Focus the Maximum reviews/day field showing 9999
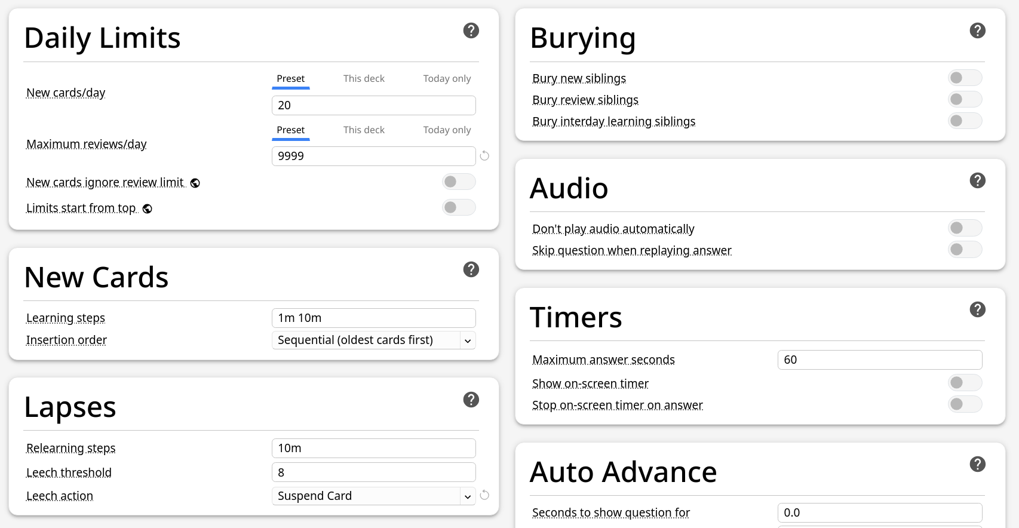This screenshot has height=528, width=1019. tap(374, 156)
